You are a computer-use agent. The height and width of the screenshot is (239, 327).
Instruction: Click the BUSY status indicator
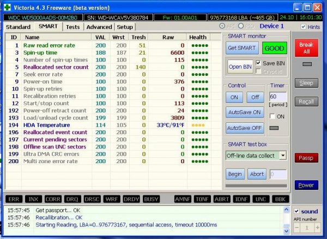151,199
